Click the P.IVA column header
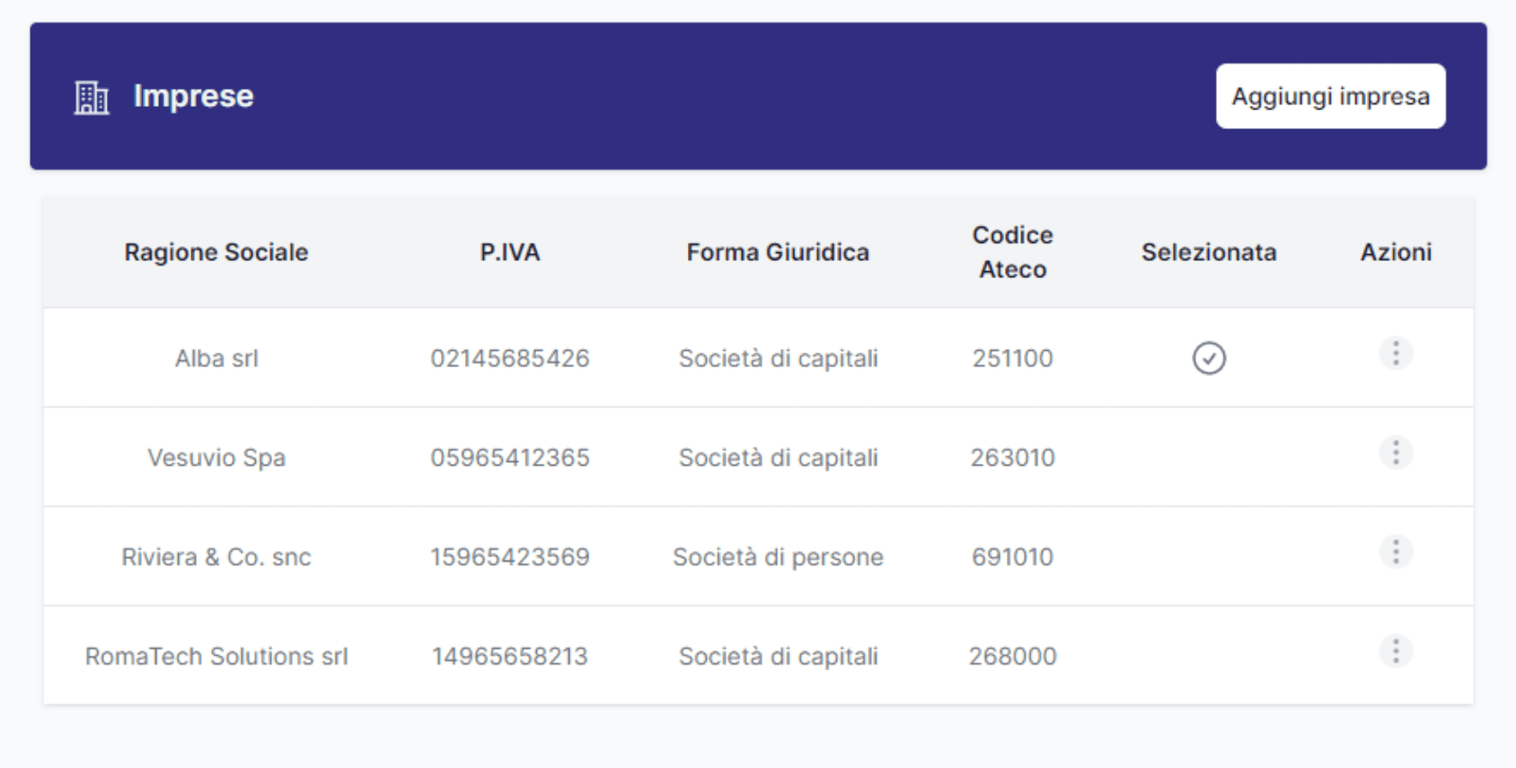Viewport: 1516px width, 768px height. tap(510, 252)
